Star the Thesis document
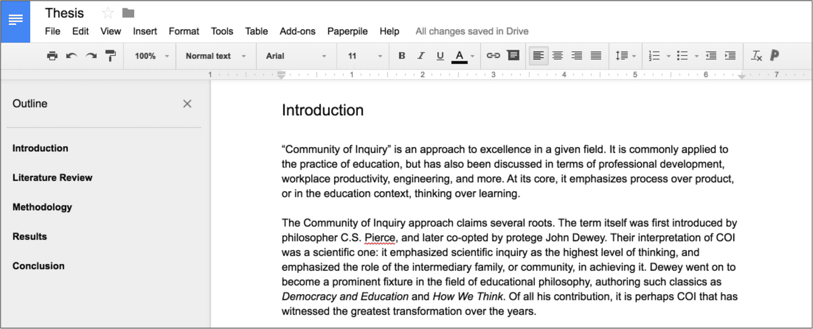Image resolution: width=813 pixels, height=329 pixels. tap(108, 13)
